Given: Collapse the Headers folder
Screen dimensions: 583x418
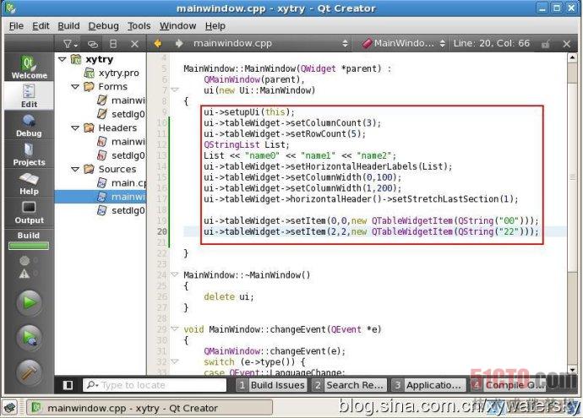Looking at the screenshot, I should [75, 128].
